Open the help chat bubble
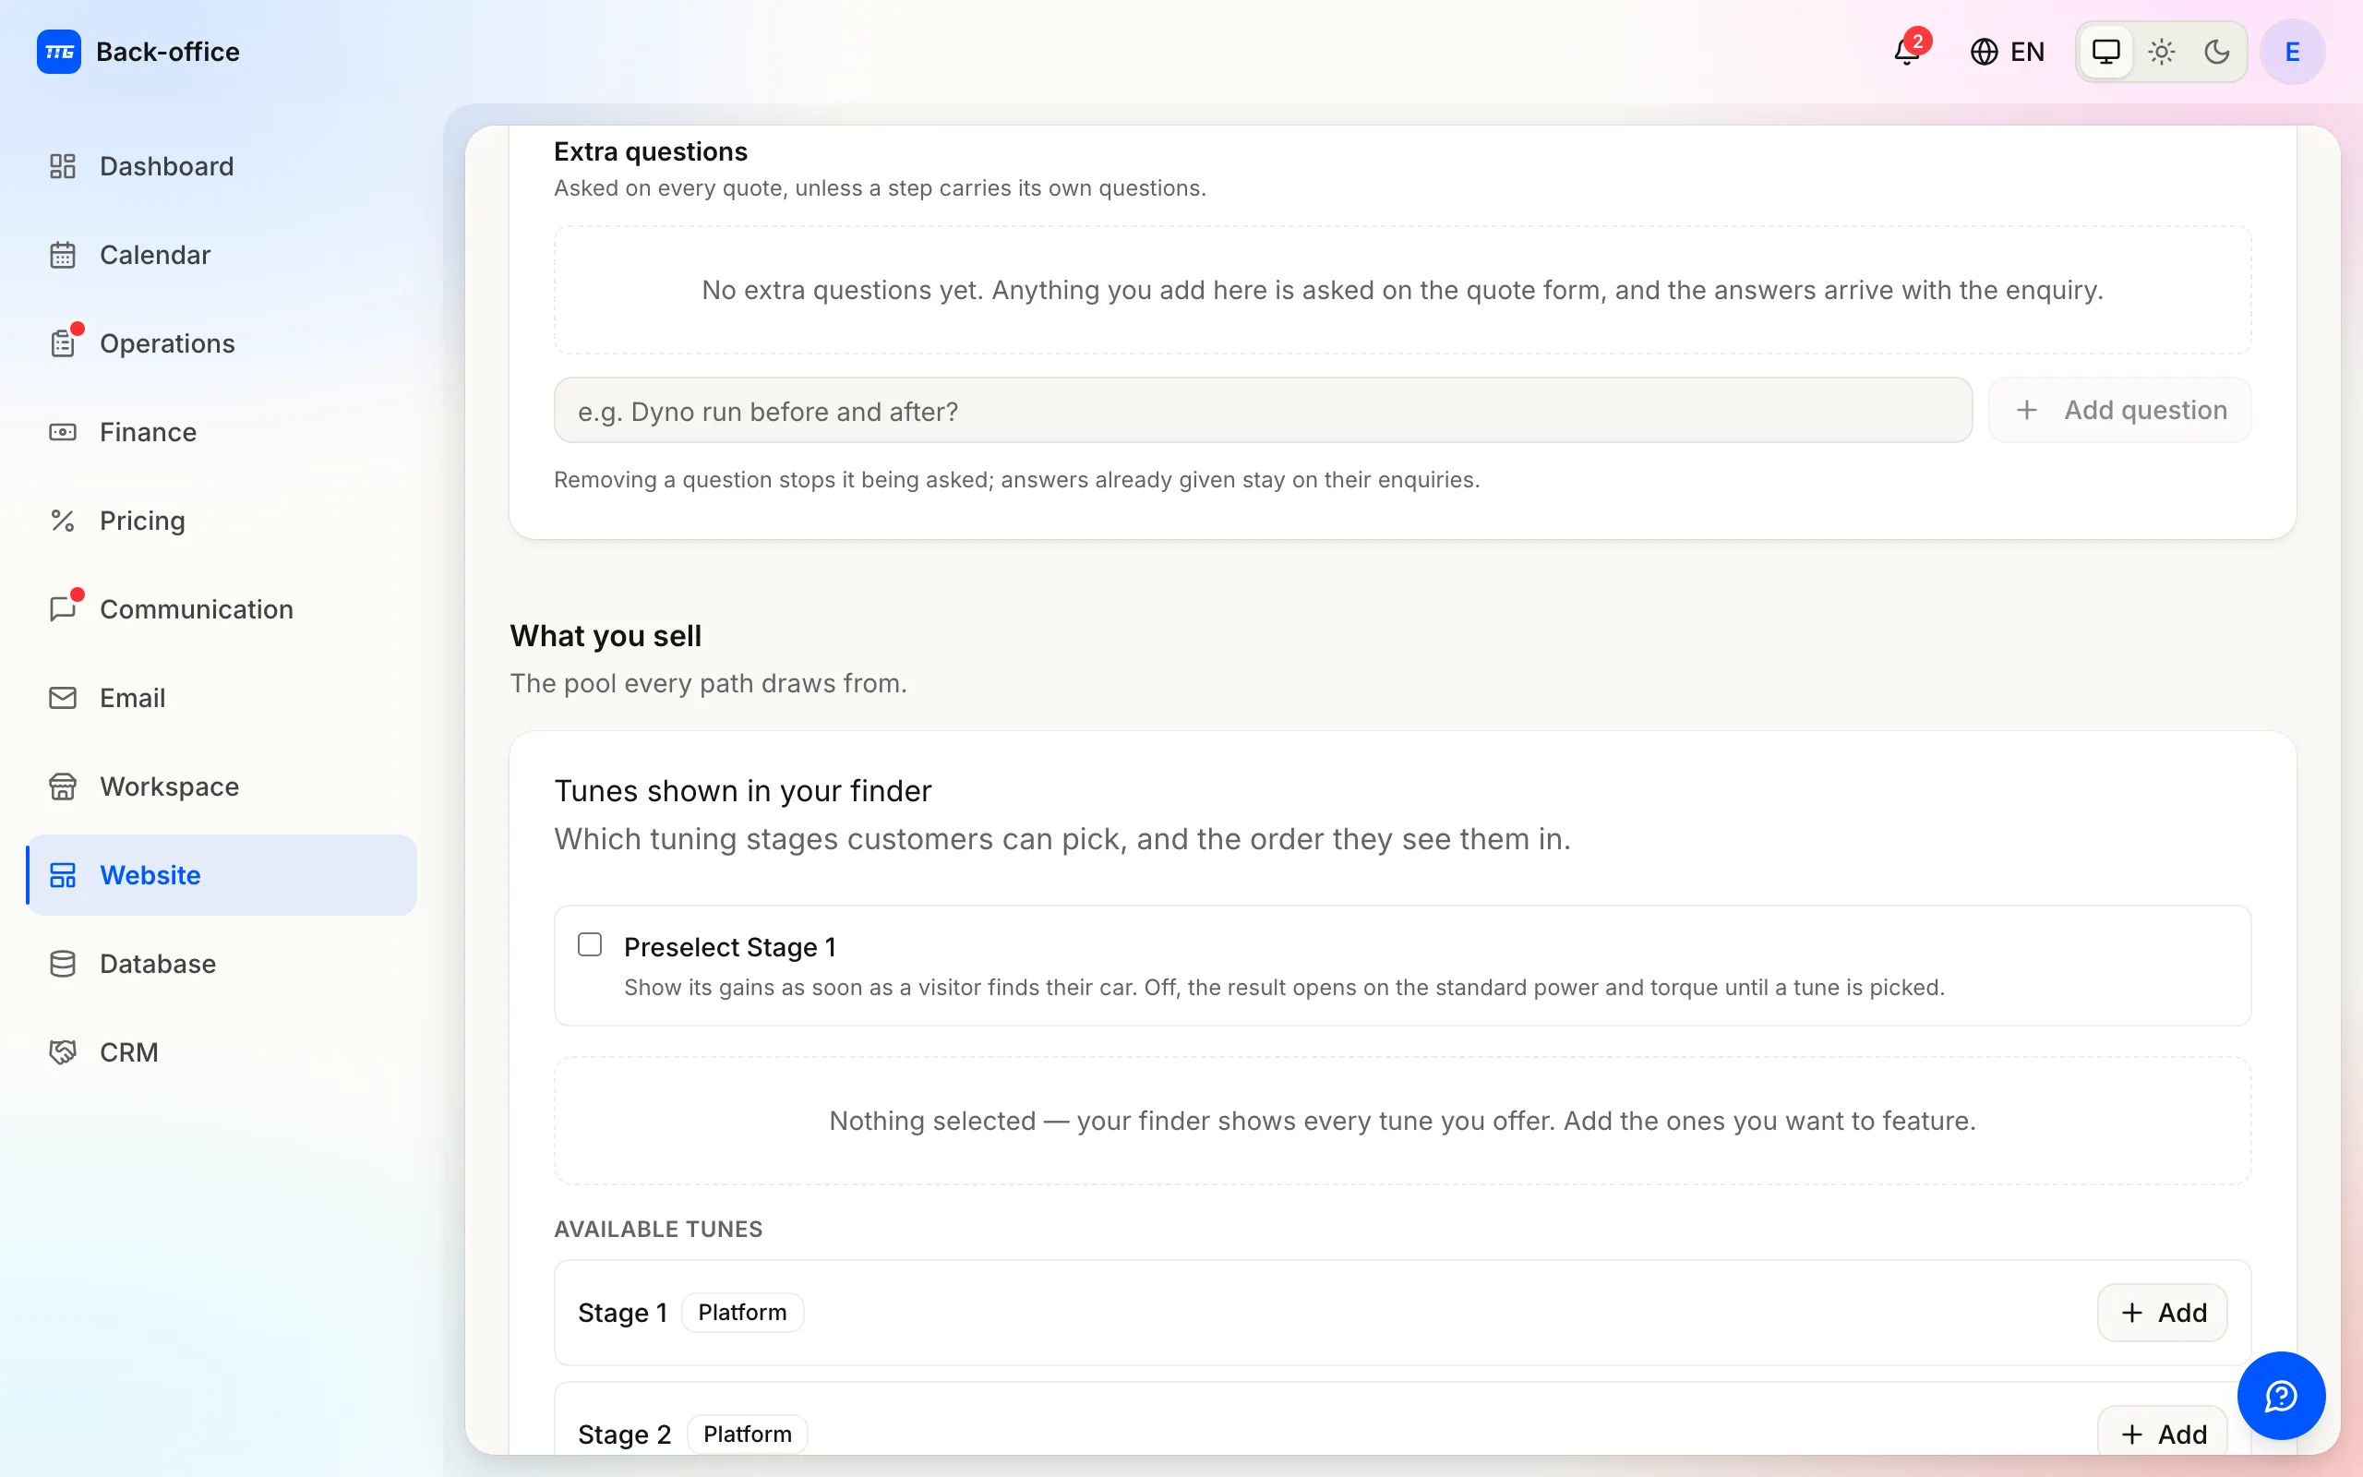Viewport: 2363px width, 1477px height. tap(2281, 1396)
